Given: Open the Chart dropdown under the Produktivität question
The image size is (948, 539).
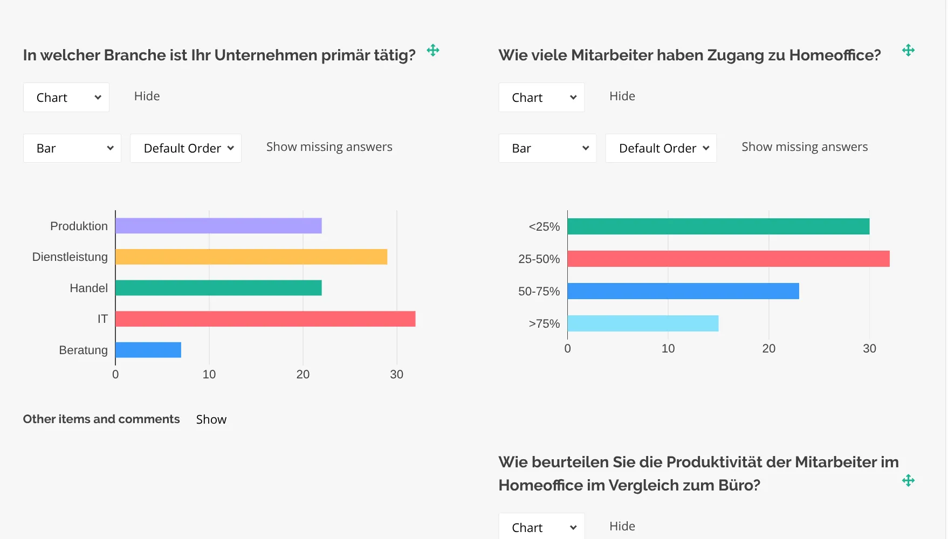Looking at the screenshot, I should (541, 527).
